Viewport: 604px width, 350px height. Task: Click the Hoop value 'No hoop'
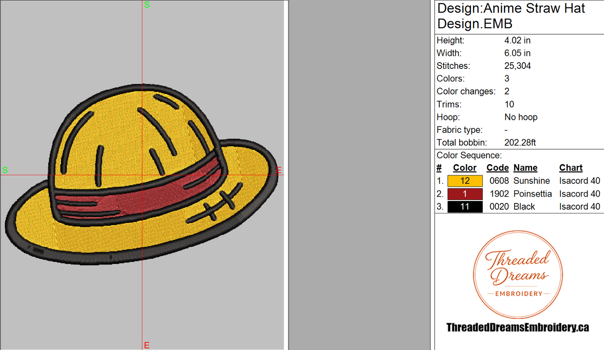pos(521,117)
